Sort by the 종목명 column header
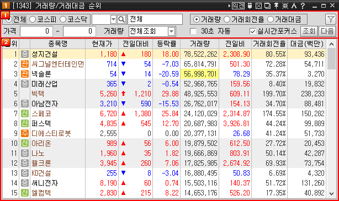This screenshot has height=201, width=339. click(x=58, y=44)
